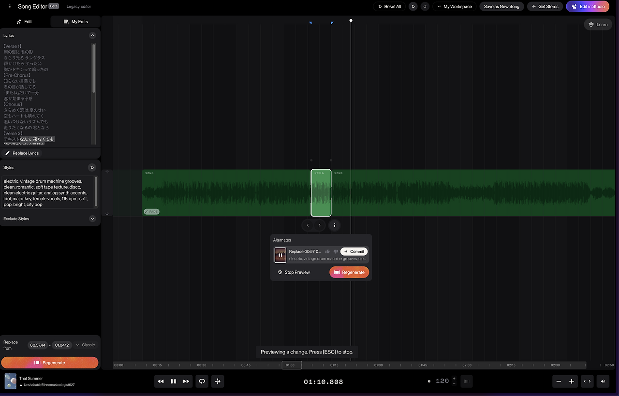Click the 01:00 viewport box on minimap
Image resolution: width=619 pixels, height=396 pixels.
[x=292, y=365]
